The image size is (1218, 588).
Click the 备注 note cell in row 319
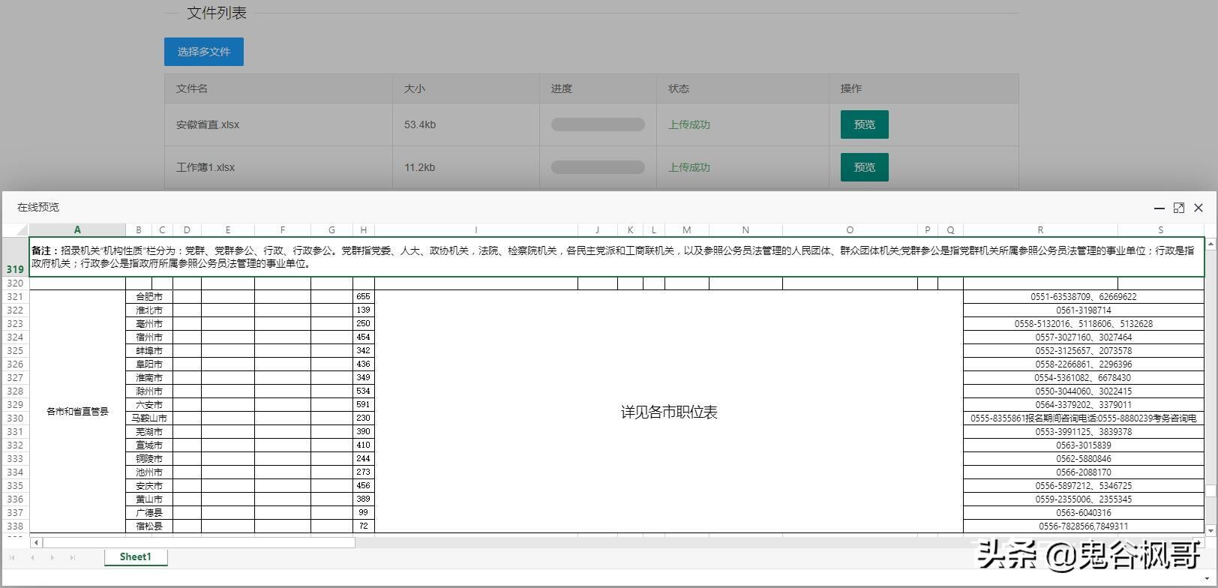[616, 257]
